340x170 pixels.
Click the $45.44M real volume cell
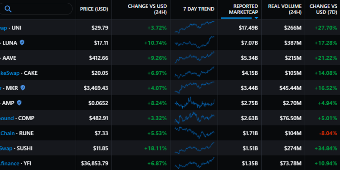click(290, 88)
